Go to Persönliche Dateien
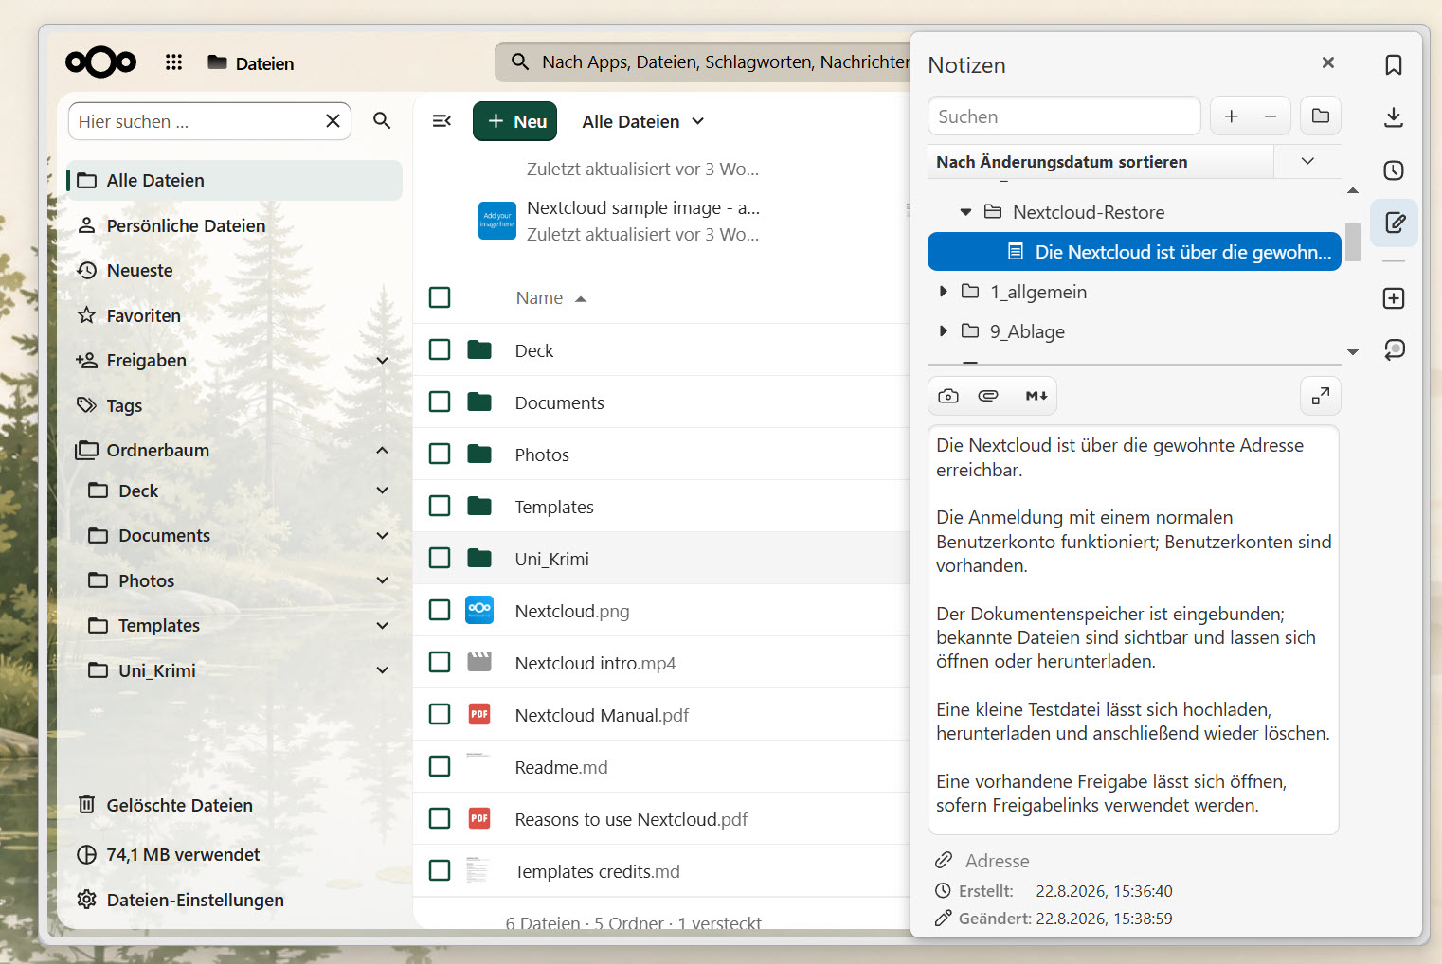Image resolution: width=1442 pixels, height=964 pixels. (x=235, y=225)
